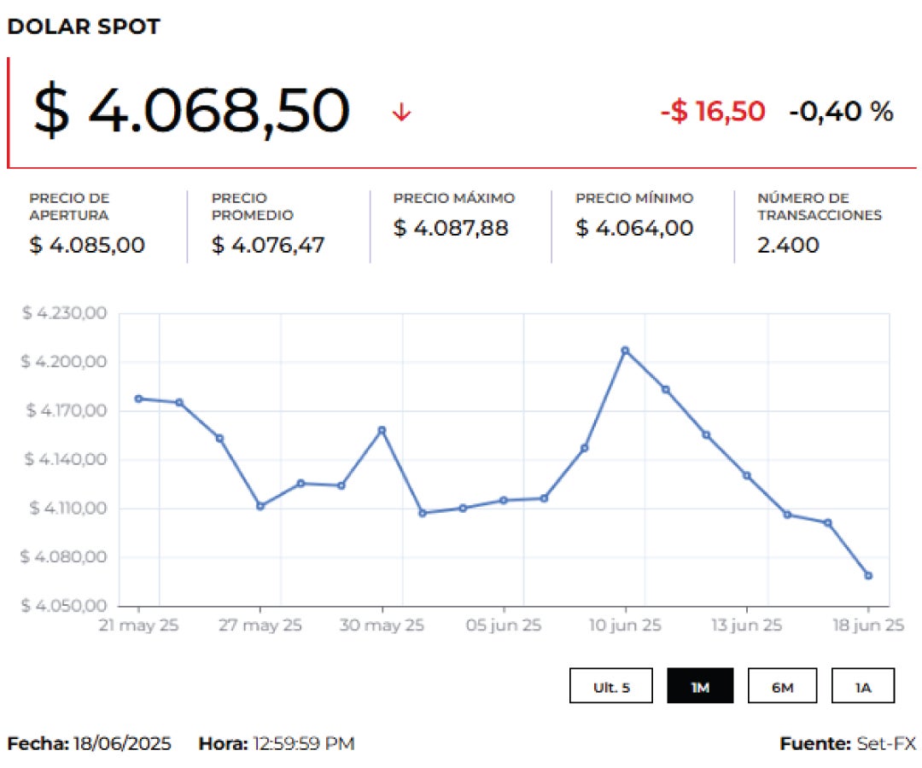Screen dimensions: 922x768
Task: Click the red -$ 16,50 change value
Action: [712, 112]
